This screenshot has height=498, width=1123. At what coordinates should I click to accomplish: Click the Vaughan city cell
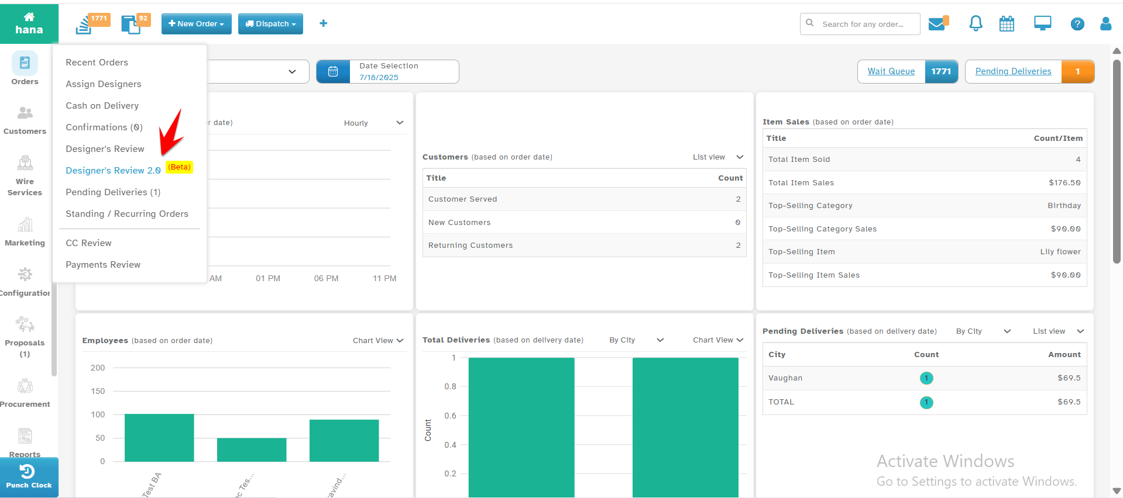[785, 378]
